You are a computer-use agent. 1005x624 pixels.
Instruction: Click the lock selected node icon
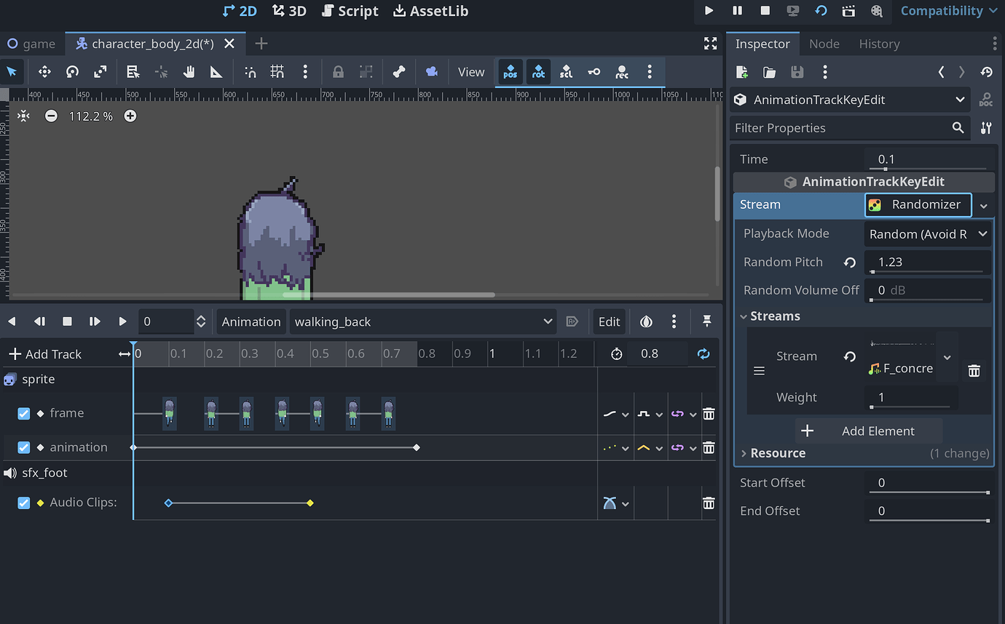coord(338,72)
